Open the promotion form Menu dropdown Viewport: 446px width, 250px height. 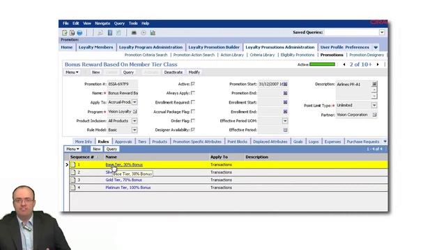pyautogui.click(x=72, y=72)
